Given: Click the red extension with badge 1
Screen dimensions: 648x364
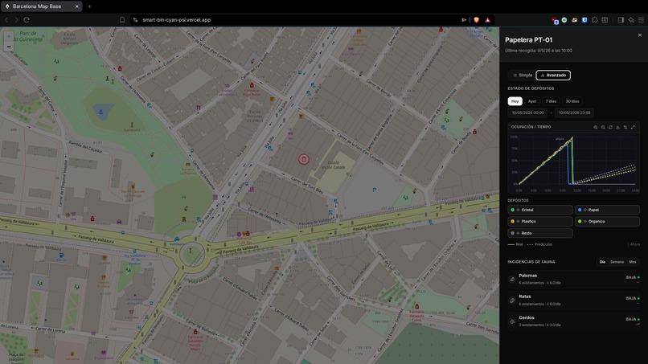Looking at the screenshot, I should pyautogui.click(x=555, y=20).
